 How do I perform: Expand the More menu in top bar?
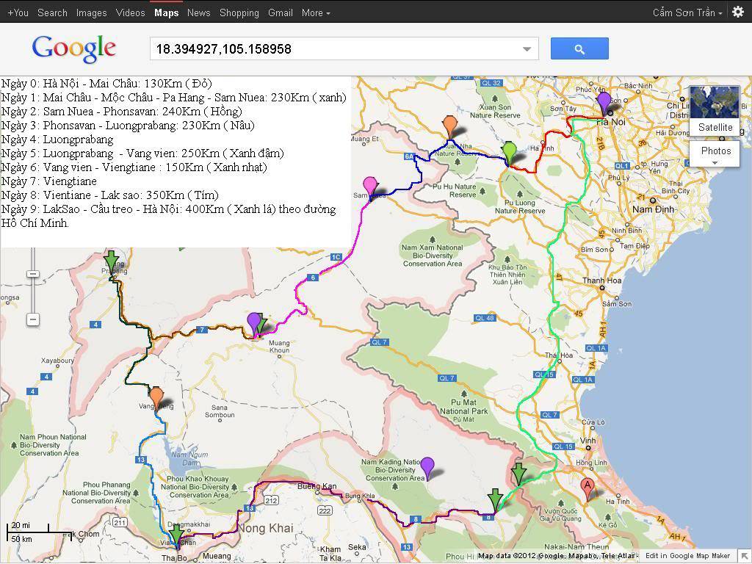pyautogui.click(x=316, y=13)
